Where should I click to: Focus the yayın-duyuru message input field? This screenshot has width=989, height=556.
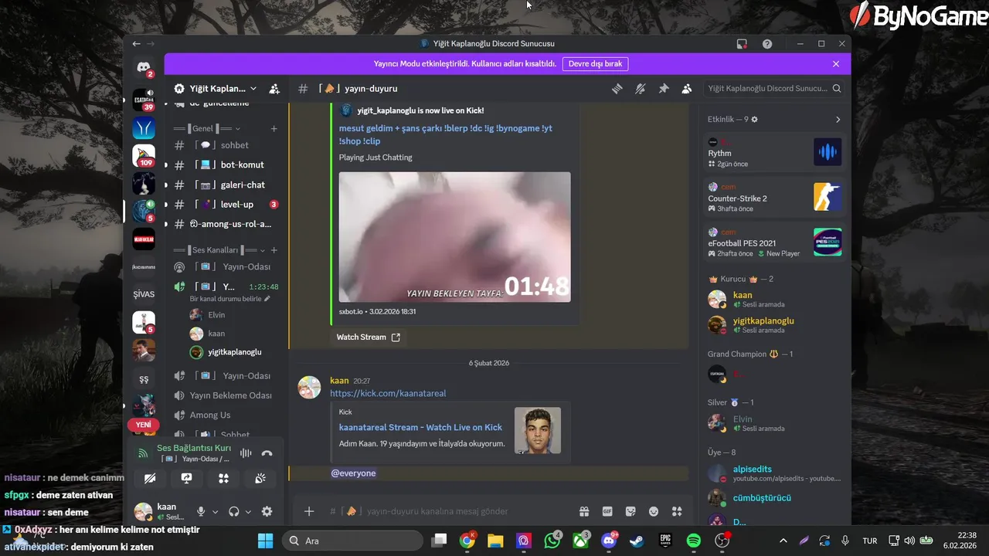coord(448,511)
